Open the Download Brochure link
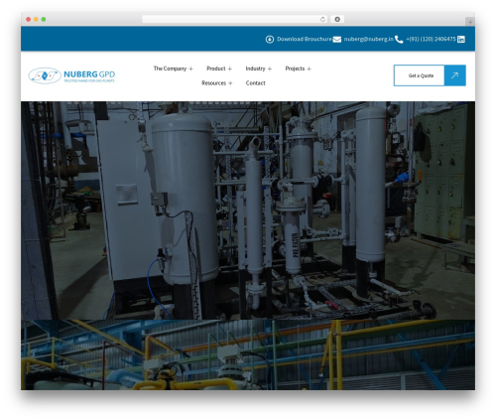This screenshot has width=496, height=420. point(305,39)
